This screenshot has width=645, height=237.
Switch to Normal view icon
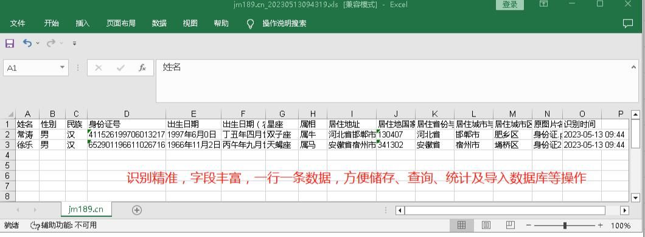pos(461,225)
